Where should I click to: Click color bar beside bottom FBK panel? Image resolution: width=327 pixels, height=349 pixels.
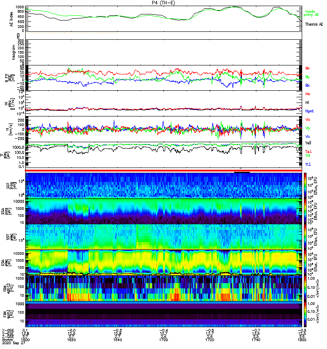[305, 314]
